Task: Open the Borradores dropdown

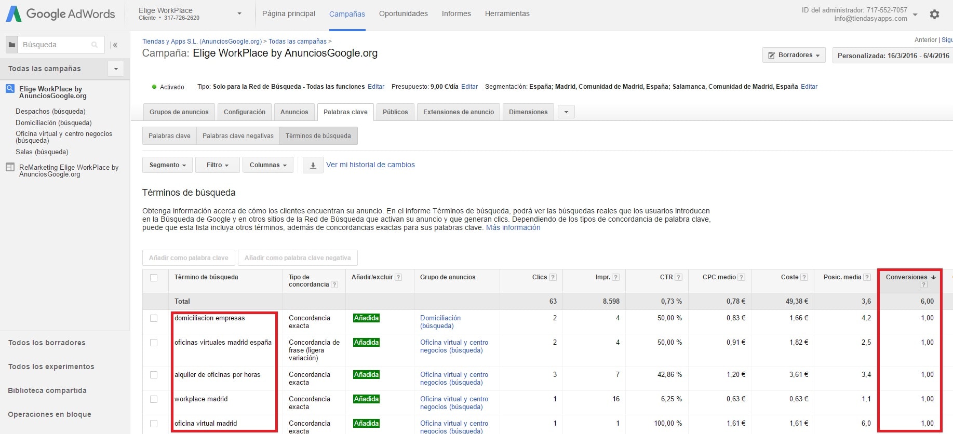Action: pos(794,55)
